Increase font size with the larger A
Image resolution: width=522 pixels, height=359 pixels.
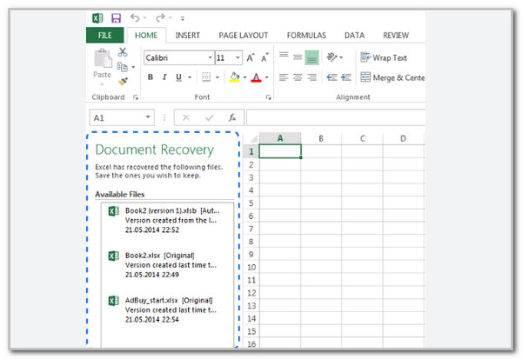point(251,57)
